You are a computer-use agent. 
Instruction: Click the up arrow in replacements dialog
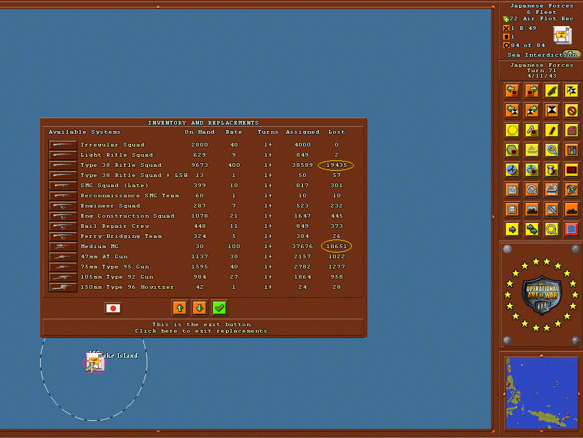pyautogui.click(x=180, y=308)
